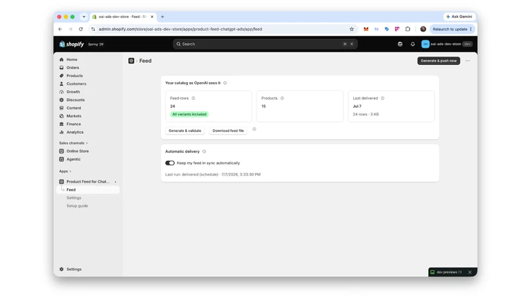The image size is (531, 298).
Task: Click Generate & push now button
Action: click(x=439, y=61)
